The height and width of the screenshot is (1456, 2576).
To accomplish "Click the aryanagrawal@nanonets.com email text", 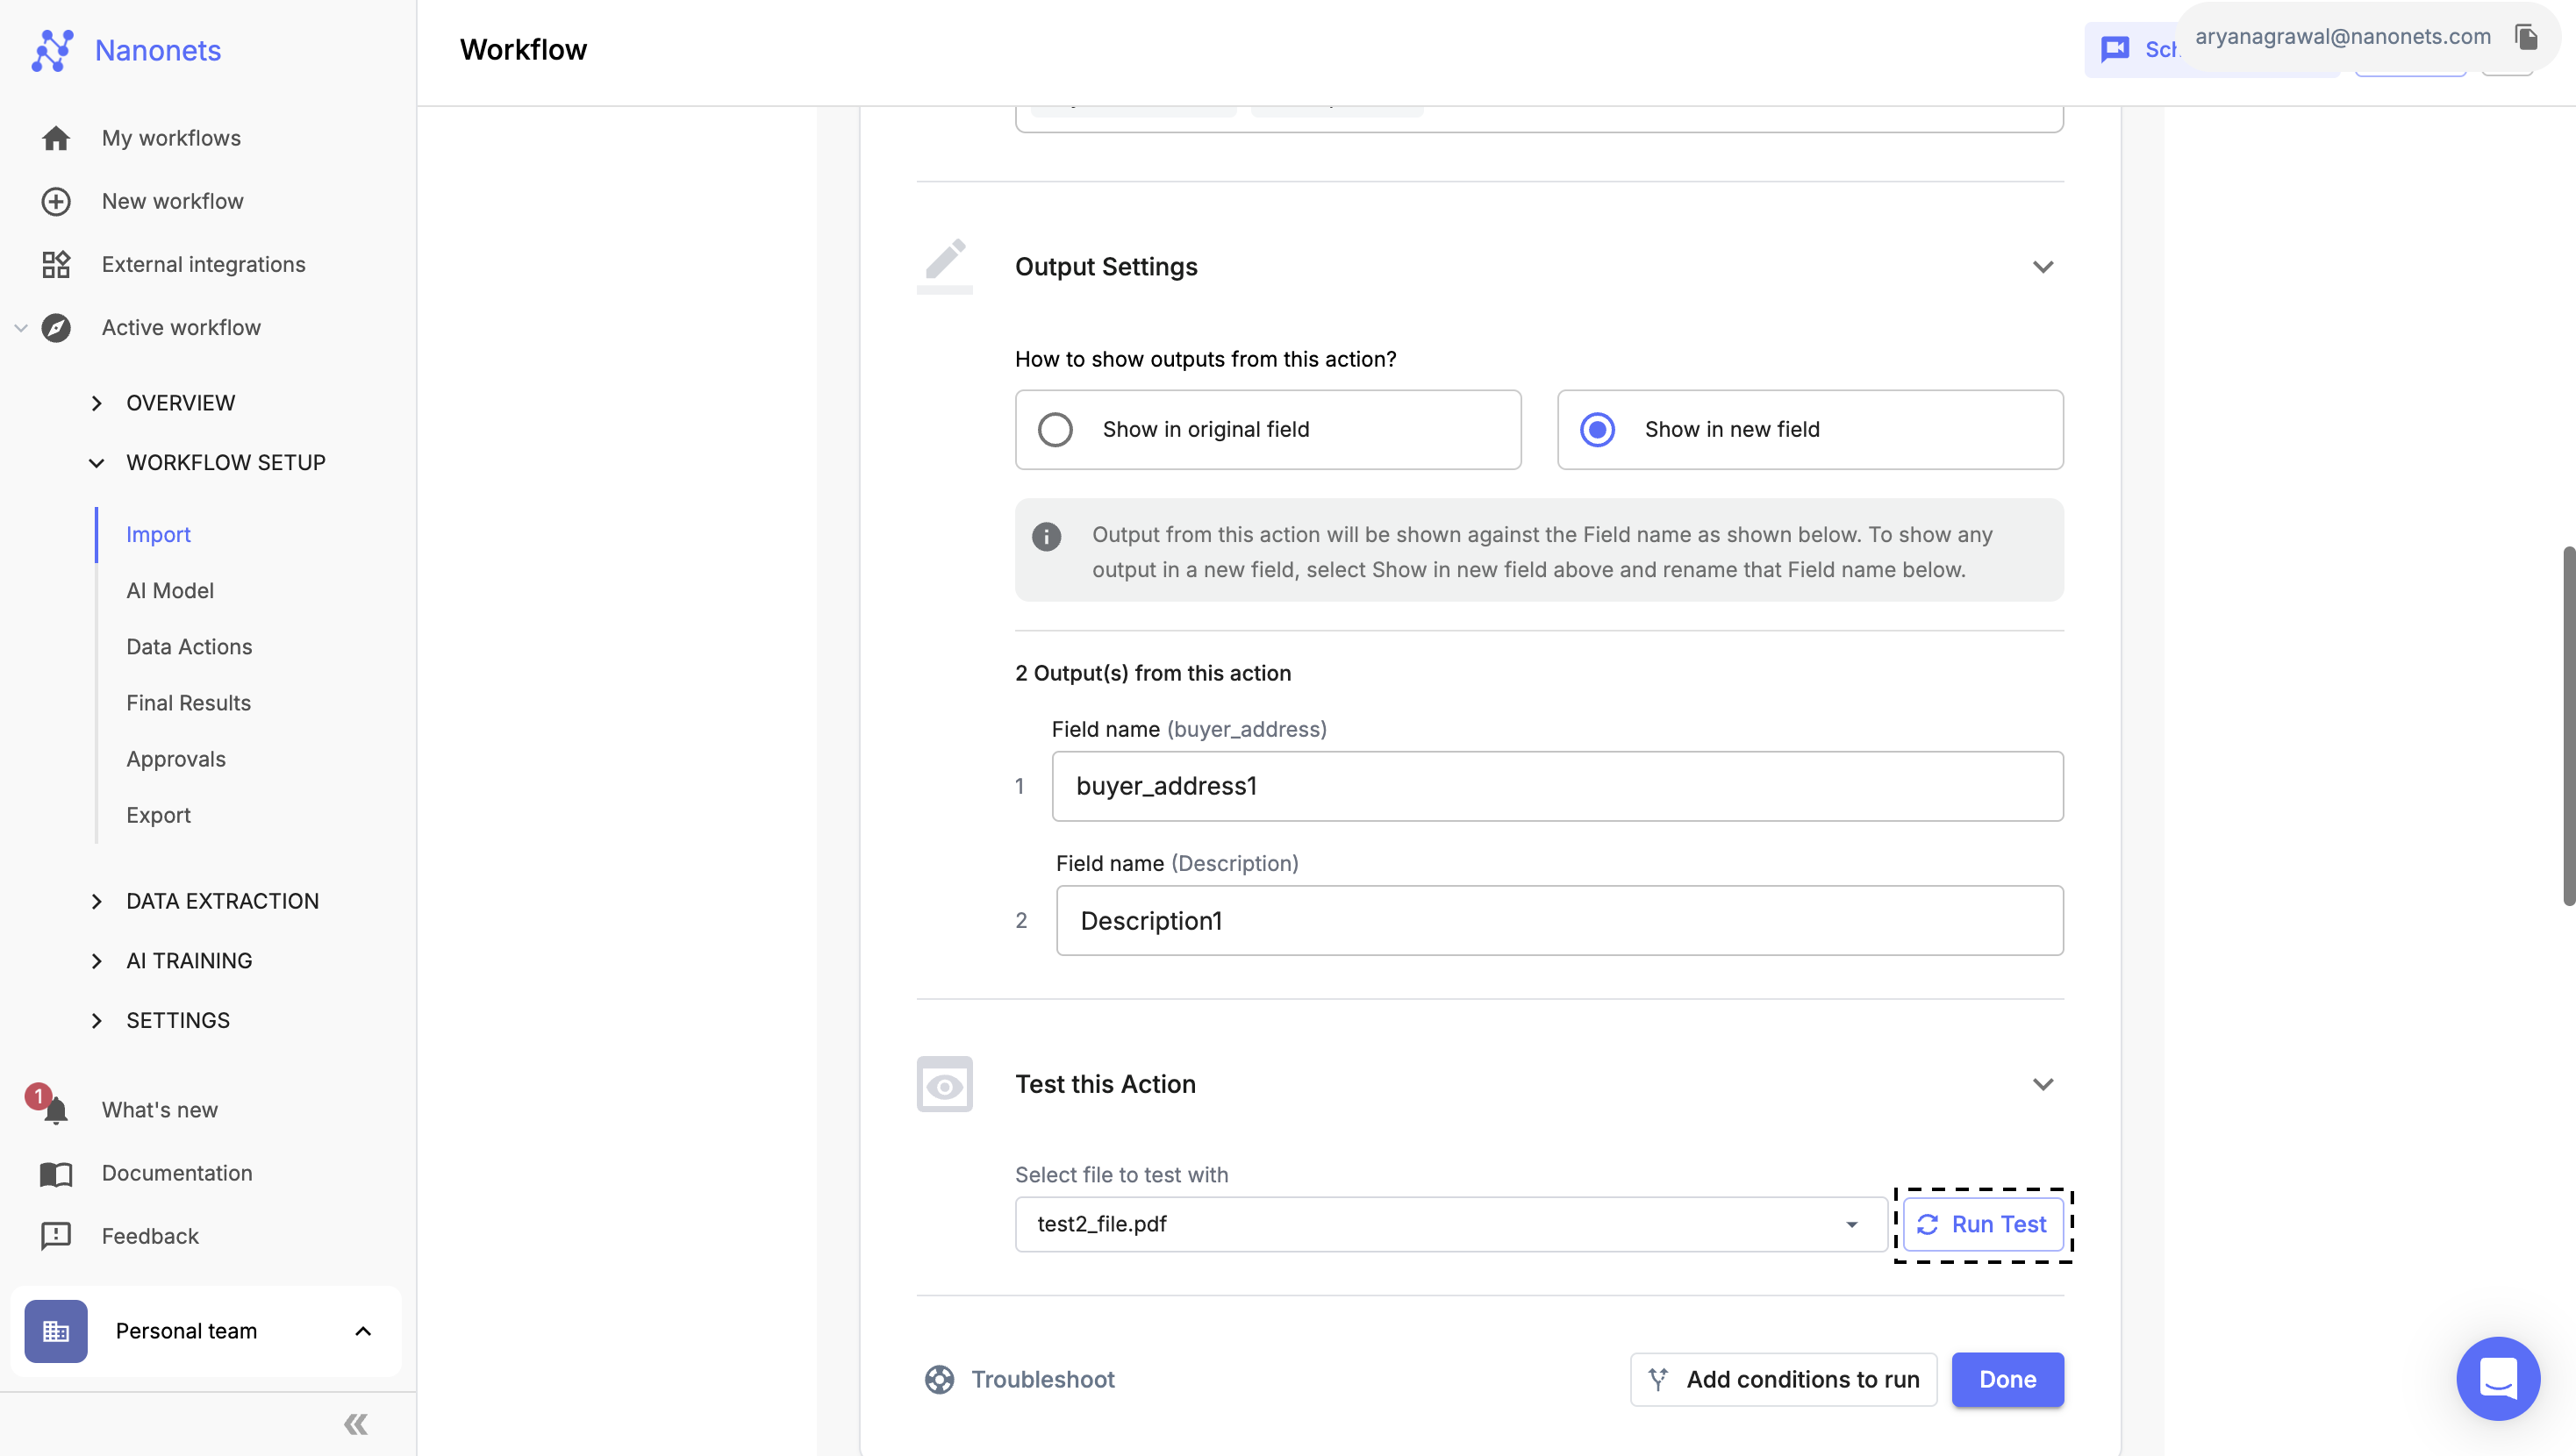I will click(x=2342, y=37).
